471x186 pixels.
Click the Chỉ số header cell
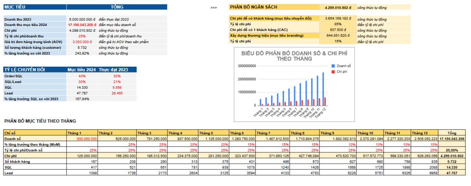click(x=35, y=133)
